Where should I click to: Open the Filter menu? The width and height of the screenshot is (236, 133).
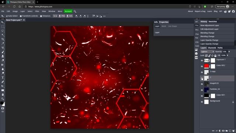[x=37, y=11]
